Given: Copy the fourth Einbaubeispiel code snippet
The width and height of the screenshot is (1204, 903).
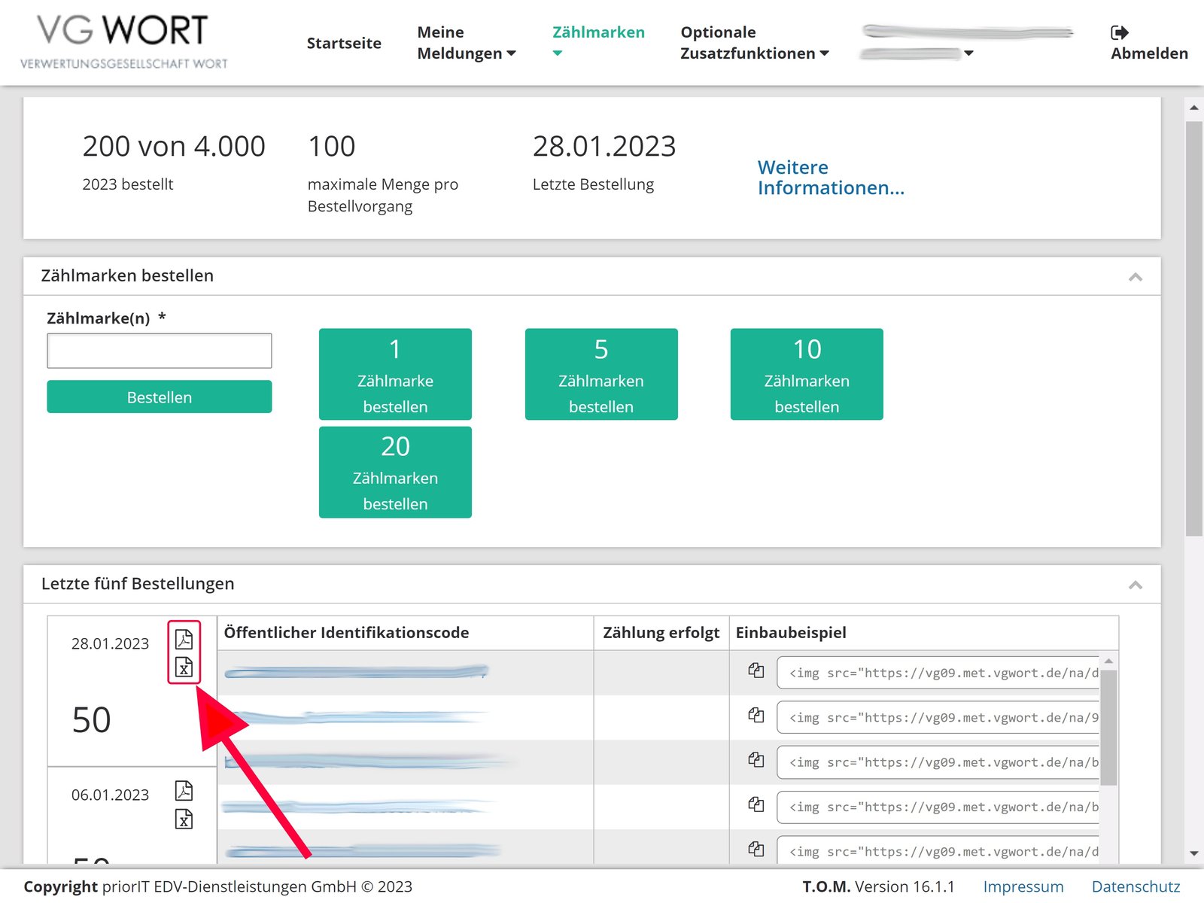Looking at the screenshot, I should coord(756,804).
